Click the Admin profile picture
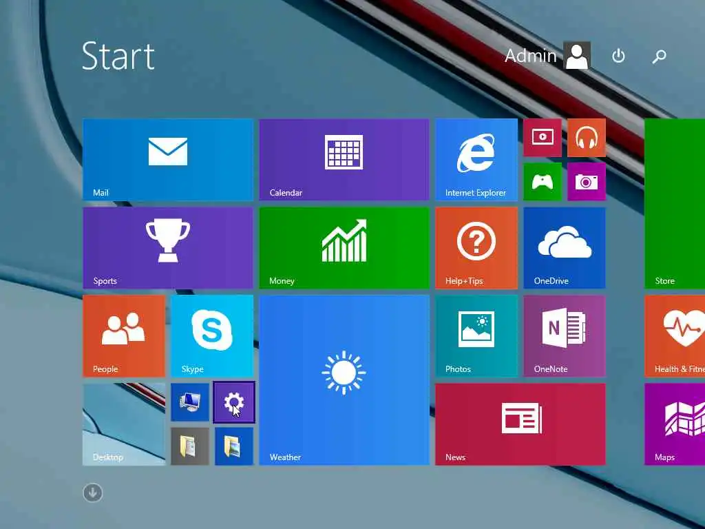 point(577,56)
